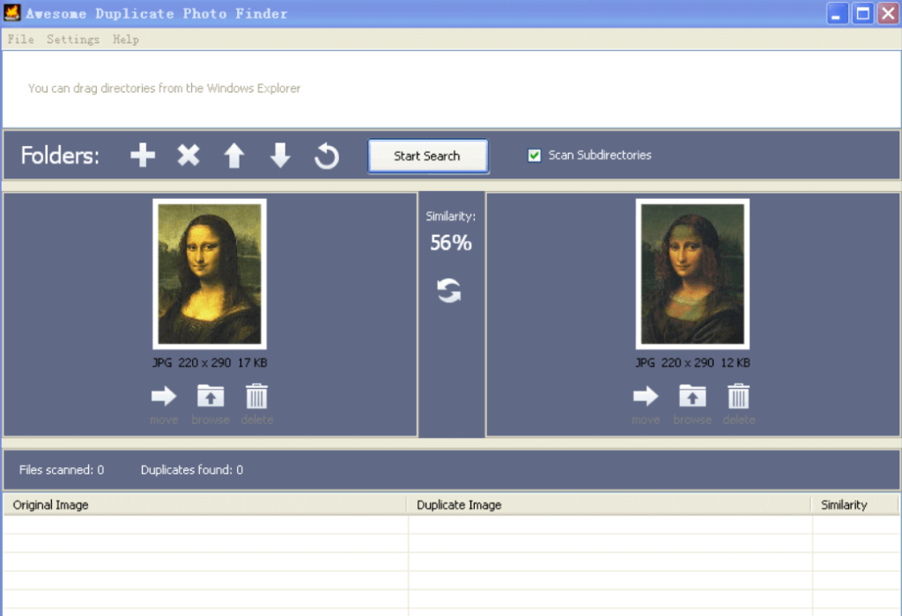Click the right JPG 220 x 290 12 KB info
This screenshot has width=902, height=616.
point(692,363)
